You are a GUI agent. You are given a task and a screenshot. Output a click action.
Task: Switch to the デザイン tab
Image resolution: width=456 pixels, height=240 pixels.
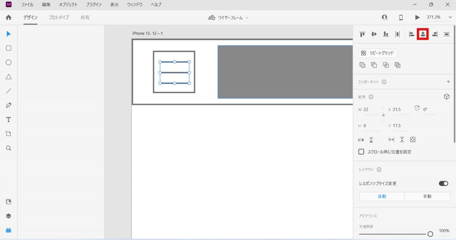coord(31,17)
